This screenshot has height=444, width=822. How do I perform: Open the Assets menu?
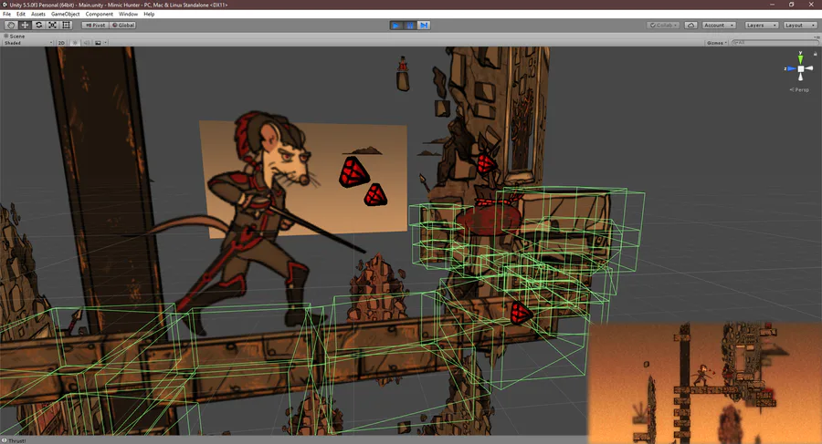pyautogui.click(x=38, y=15)
